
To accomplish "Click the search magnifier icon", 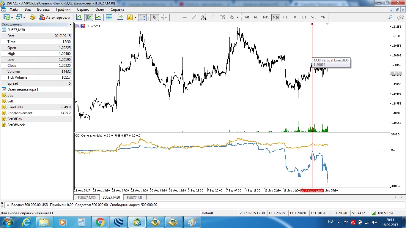I will (x=391, y=17).
